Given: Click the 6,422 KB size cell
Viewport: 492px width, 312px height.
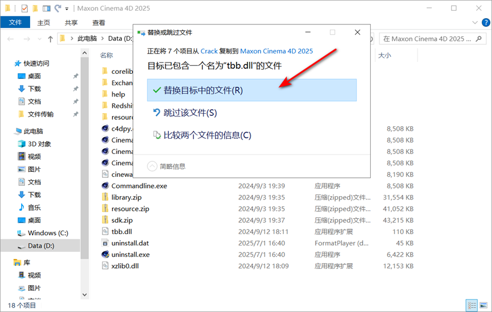Looking at the screenshot, I should 400,255.
